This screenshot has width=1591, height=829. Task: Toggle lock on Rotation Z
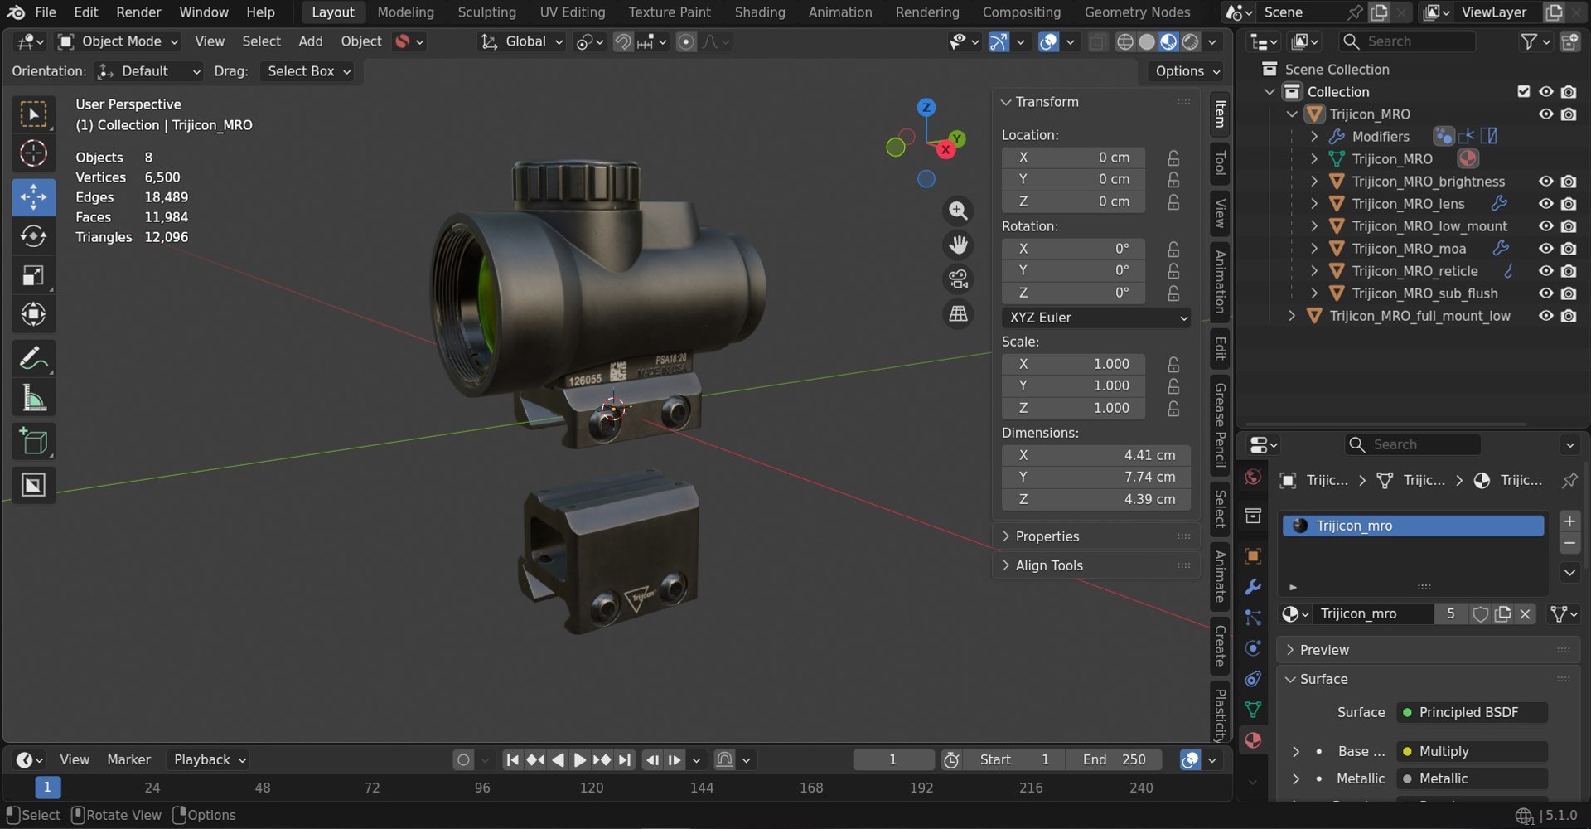pyautogui.click(x=1173, y=293)
